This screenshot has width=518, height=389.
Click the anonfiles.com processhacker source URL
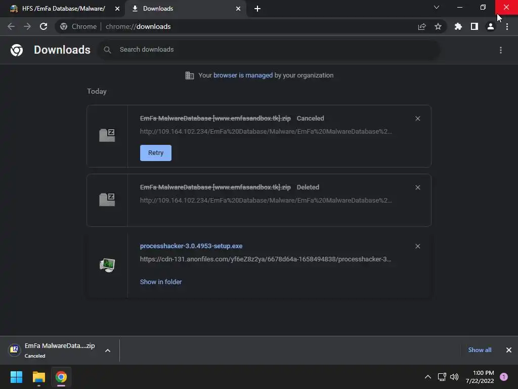[x=265, y=259]
